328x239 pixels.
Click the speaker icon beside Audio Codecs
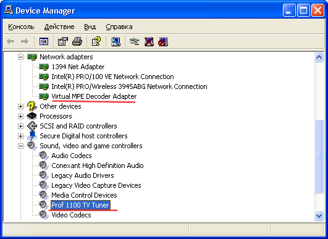(x=44, y=156)
